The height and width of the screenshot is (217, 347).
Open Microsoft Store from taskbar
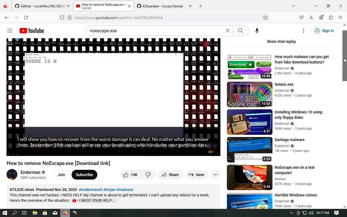pos(45,213)
